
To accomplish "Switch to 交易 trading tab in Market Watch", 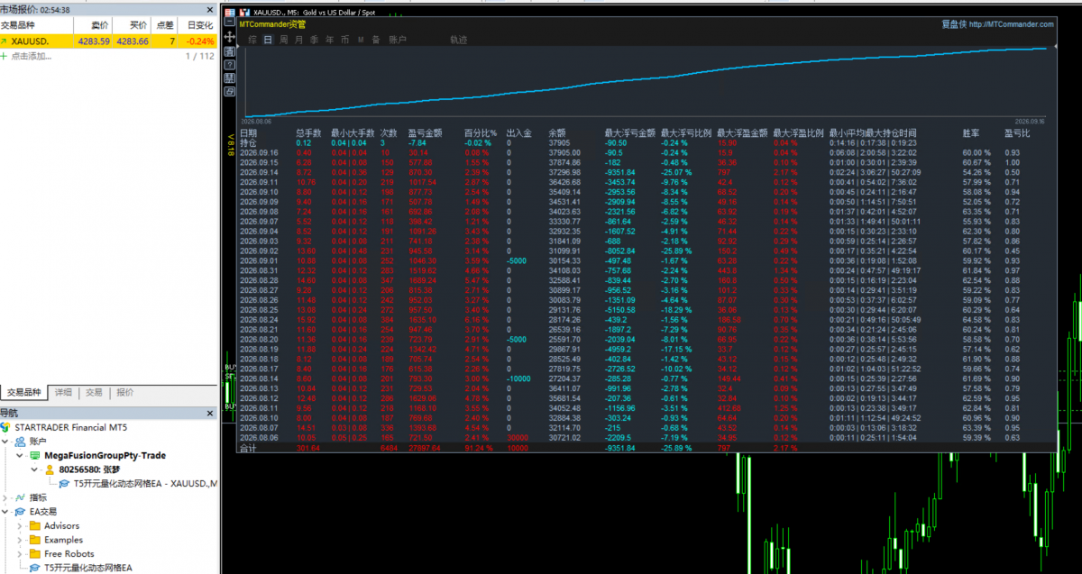I will click(x=94, y=392).
